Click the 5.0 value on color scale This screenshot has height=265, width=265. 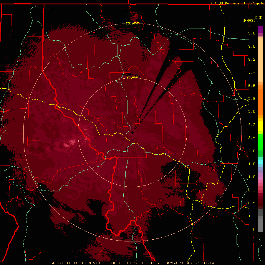click(x=252, y=112)
